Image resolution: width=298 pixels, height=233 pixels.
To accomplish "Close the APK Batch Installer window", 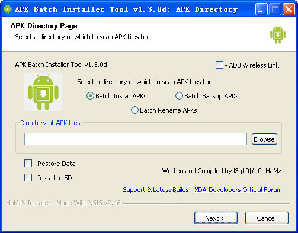I will click(289, 9).
